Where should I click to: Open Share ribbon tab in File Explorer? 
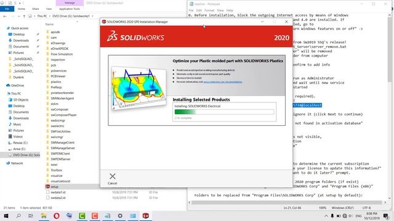(36, 9)
